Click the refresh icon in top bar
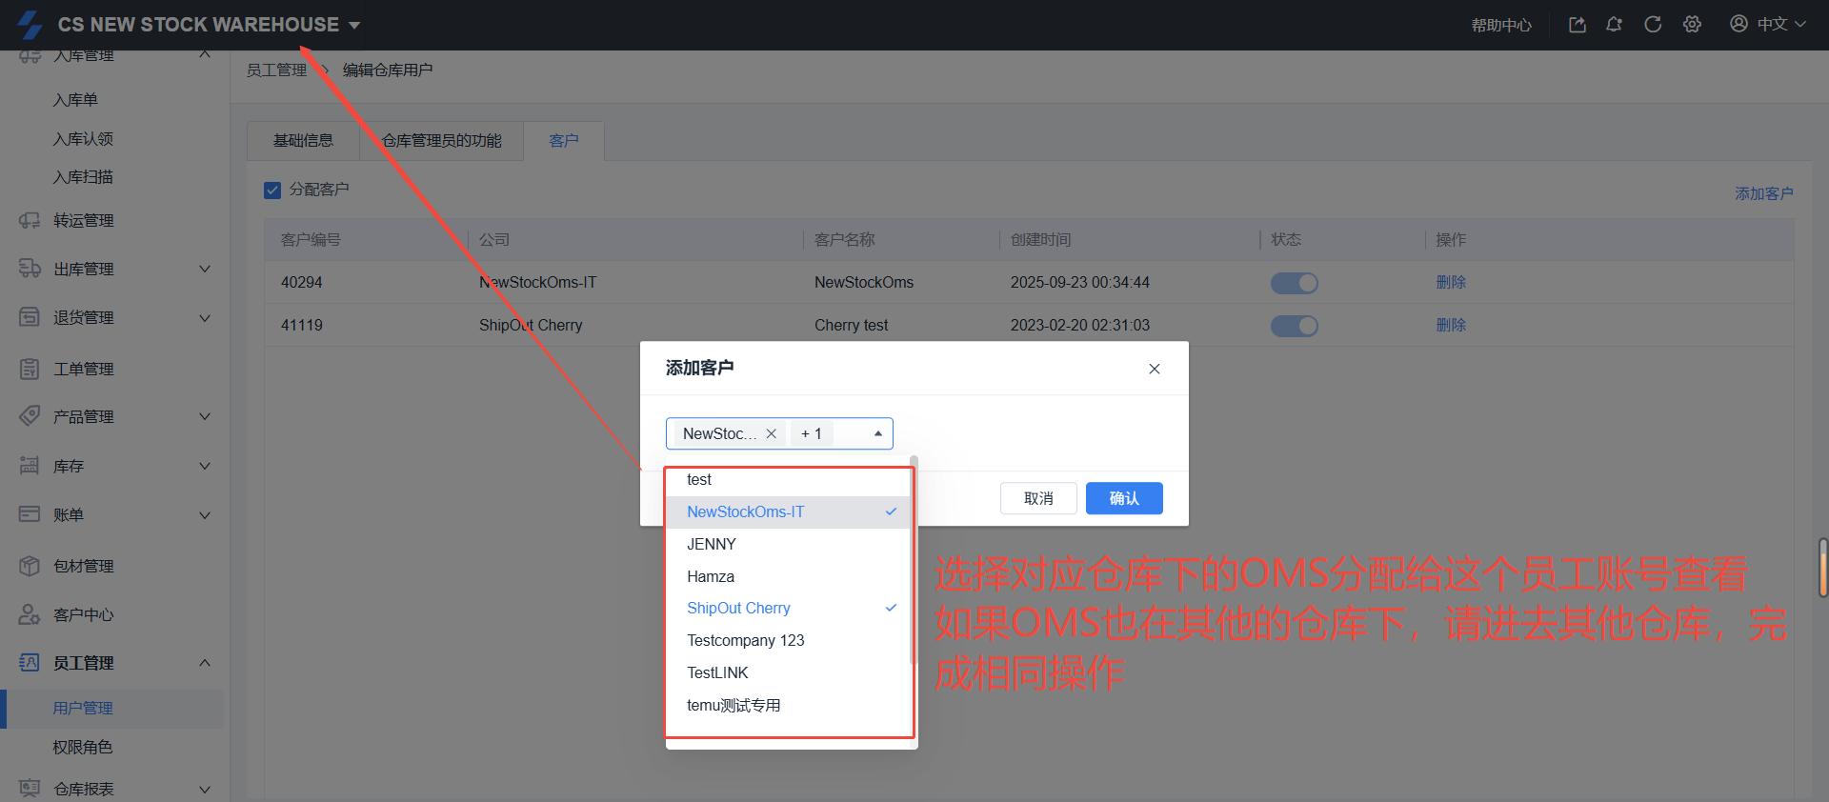The width and height of the screenshot is (1829, 802). (x=1653, y=25)
